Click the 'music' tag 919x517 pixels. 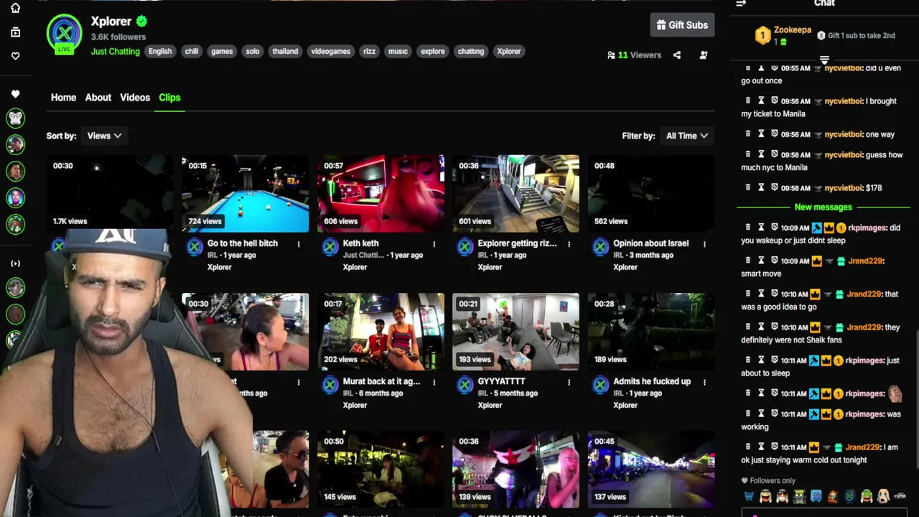398,52
